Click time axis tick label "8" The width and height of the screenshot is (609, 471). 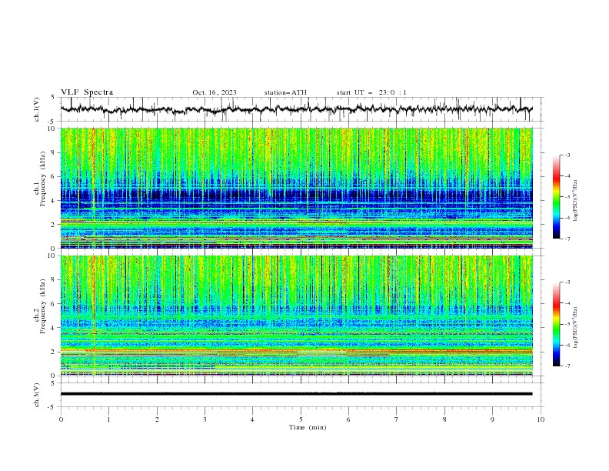tap(444, 419)
